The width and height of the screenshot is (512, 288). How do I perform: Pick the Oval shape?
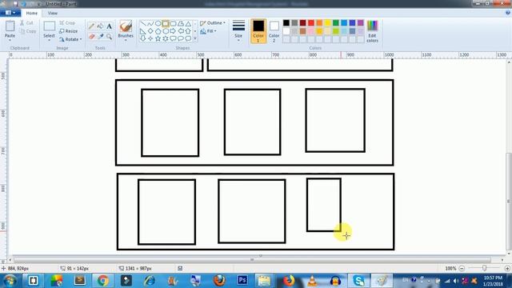point(158,24)
